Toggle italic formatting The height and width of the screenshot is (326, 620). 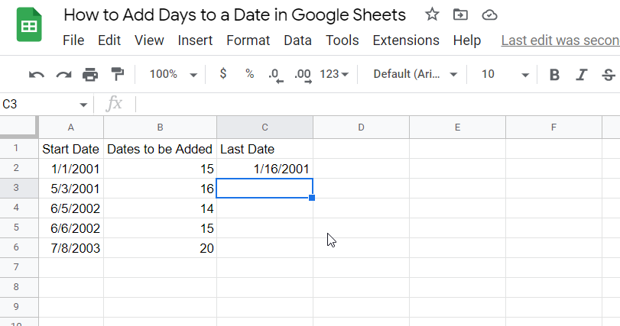[581, 74]
